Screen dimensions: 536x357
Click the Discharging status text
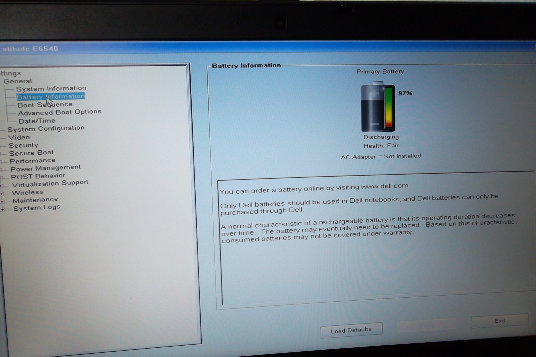coord(381,137)
